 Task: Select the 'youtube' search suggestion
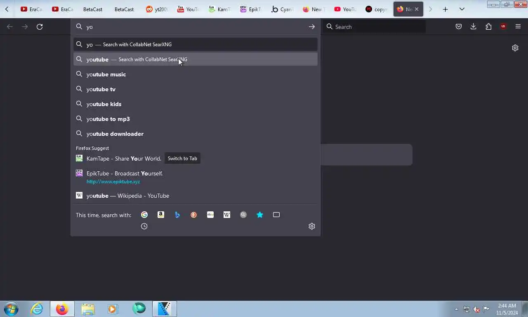(196, 59)
